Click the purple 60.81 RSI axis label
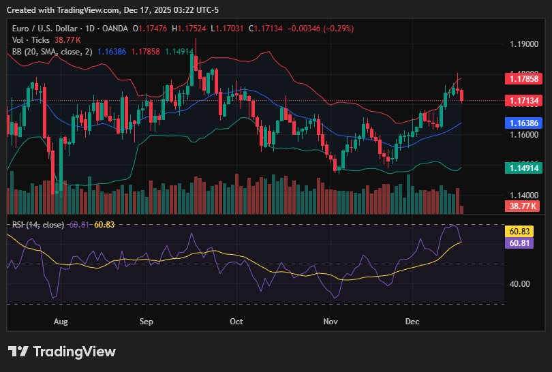552x372 pixels. pyautogui.click(x=523, y=243)
